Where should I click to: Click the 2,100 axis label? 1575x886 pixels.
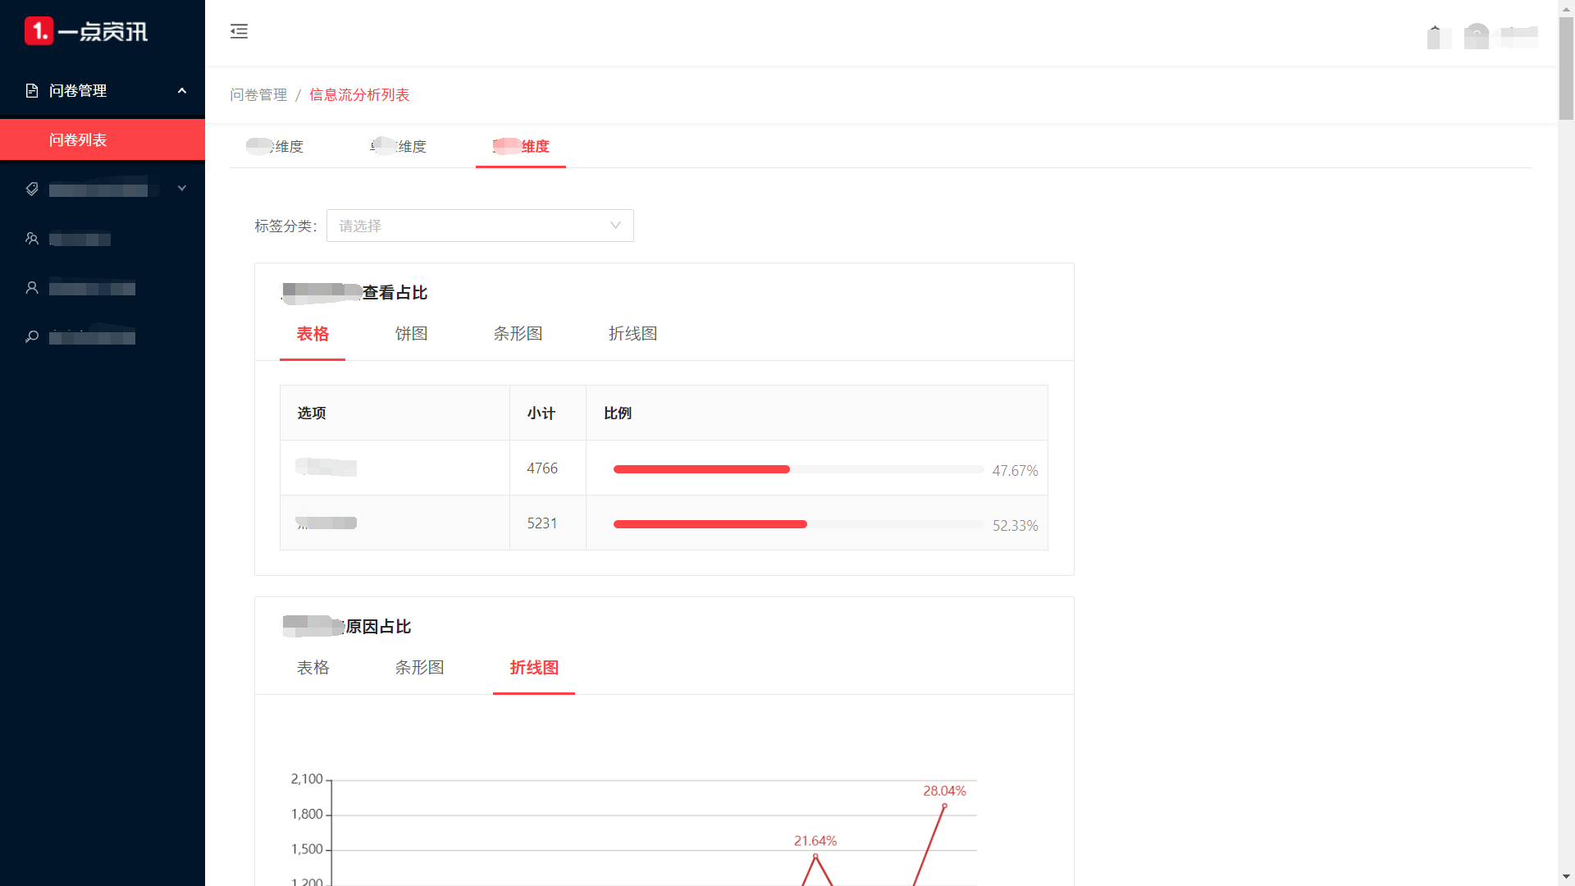pyautogui.click(x=307, y=779)
